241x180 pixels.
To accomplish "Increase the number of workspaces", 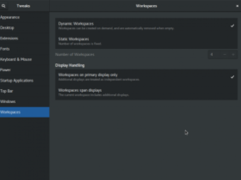I will click(x=233, y=54).
